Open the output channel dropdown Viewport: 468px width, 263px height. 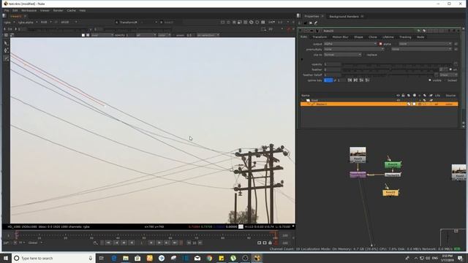coord(350,44)
